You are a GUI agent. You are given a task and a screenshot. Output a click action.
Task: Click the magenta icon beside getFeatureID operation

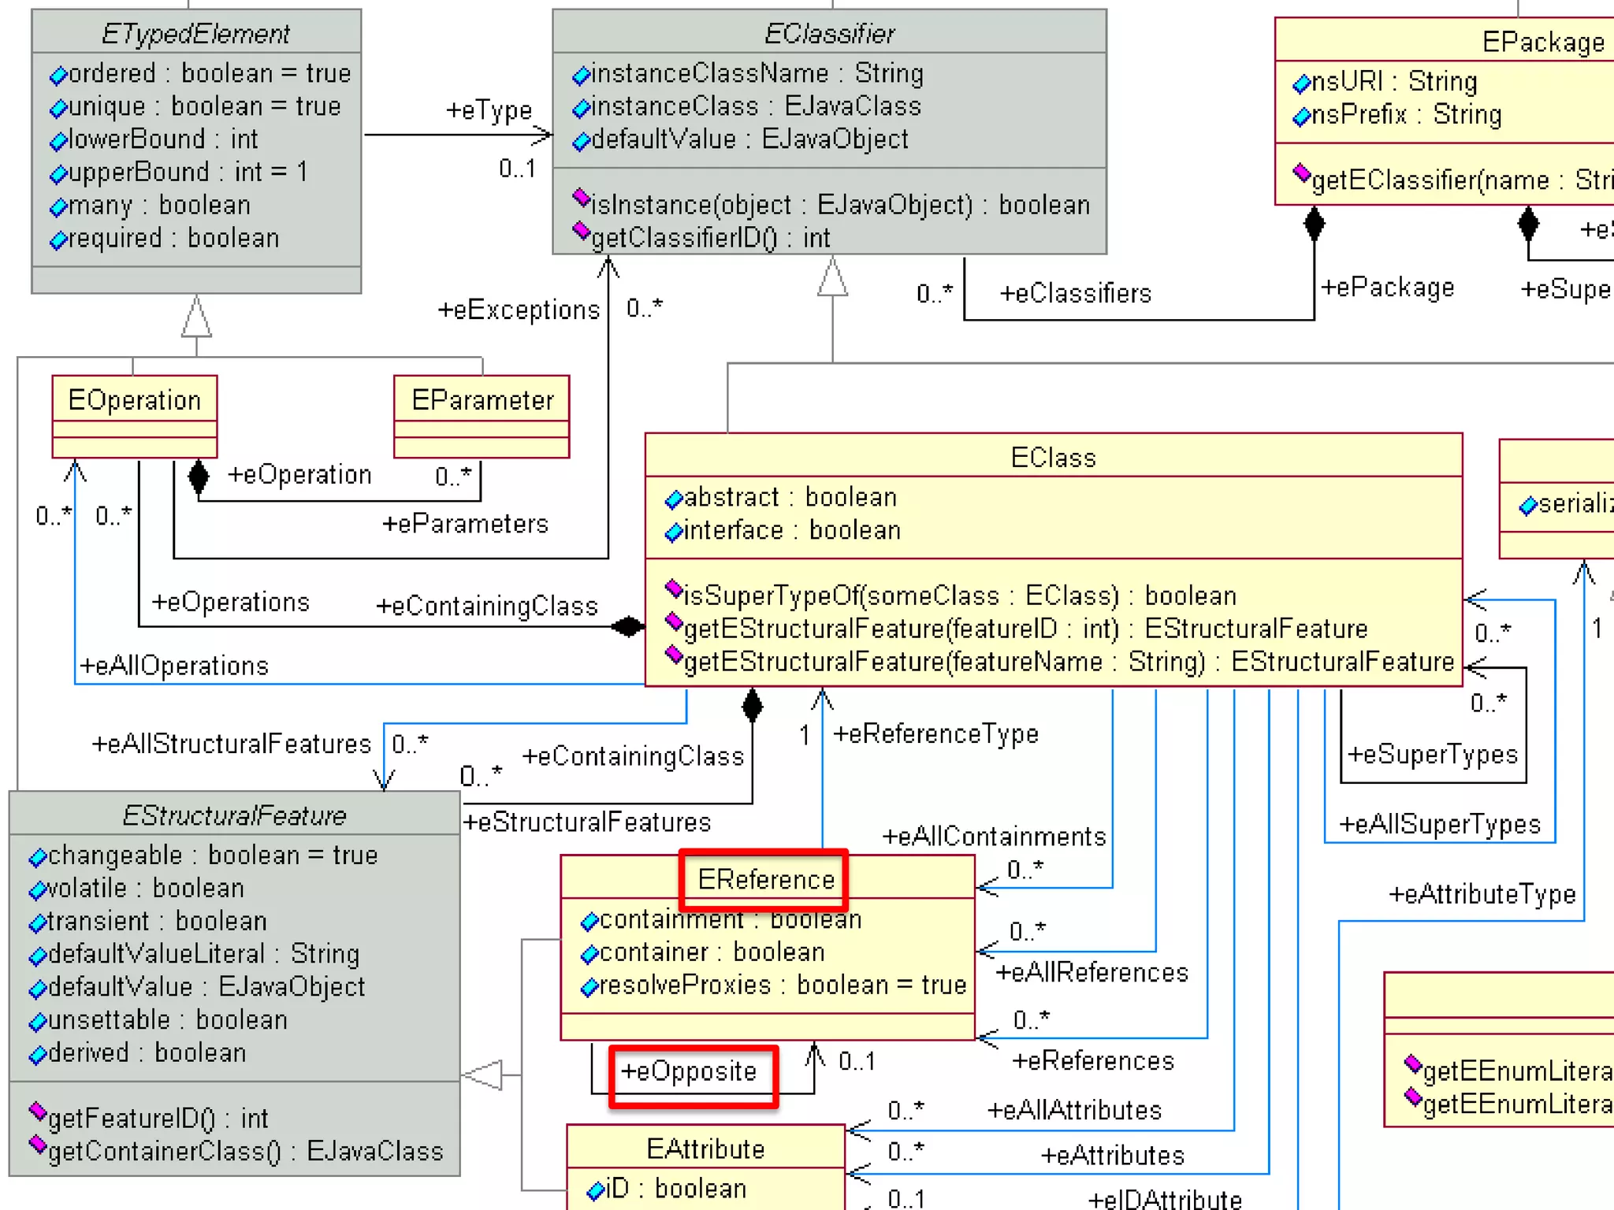point(37,1112)
